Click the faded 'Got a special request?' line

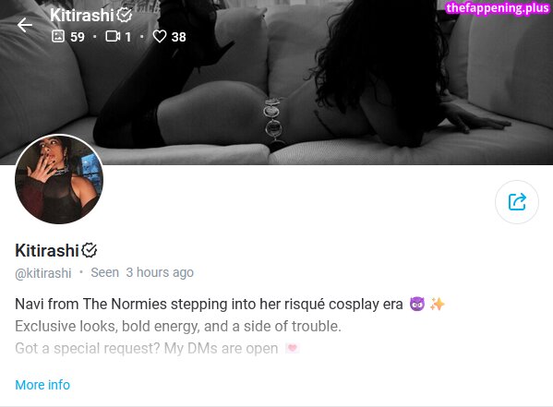coord(147,349)
